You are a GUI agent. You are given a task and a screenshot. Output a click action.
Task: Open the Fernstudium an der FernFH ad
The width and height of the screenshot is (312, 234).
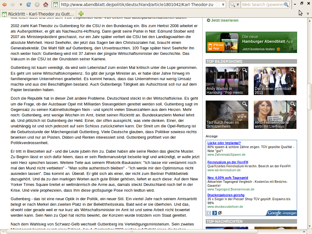point(228,162)
